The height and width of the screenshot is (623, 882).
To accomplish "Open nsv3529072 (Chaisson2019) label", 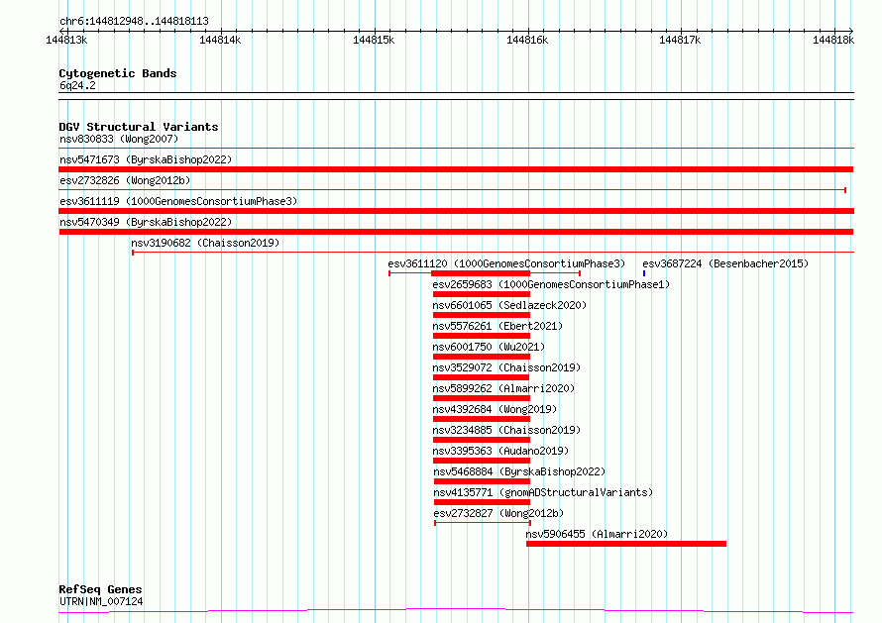I will 506,367.
